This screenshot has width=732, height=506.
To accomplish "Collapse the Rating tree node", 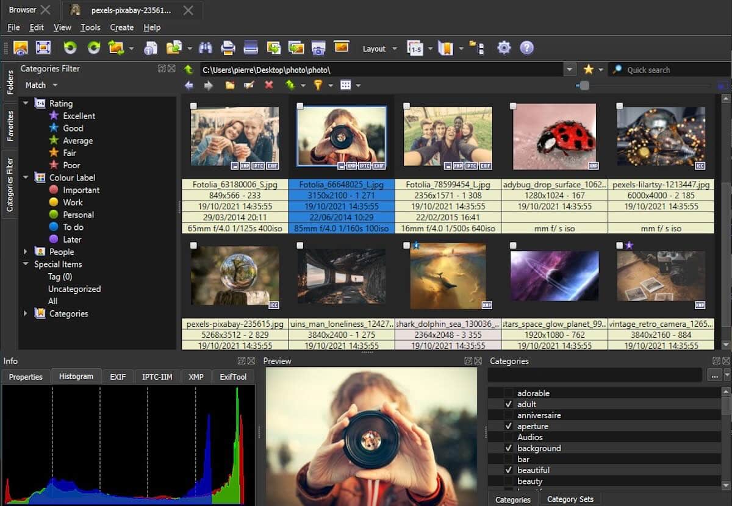I will click(x=26, y=104).
